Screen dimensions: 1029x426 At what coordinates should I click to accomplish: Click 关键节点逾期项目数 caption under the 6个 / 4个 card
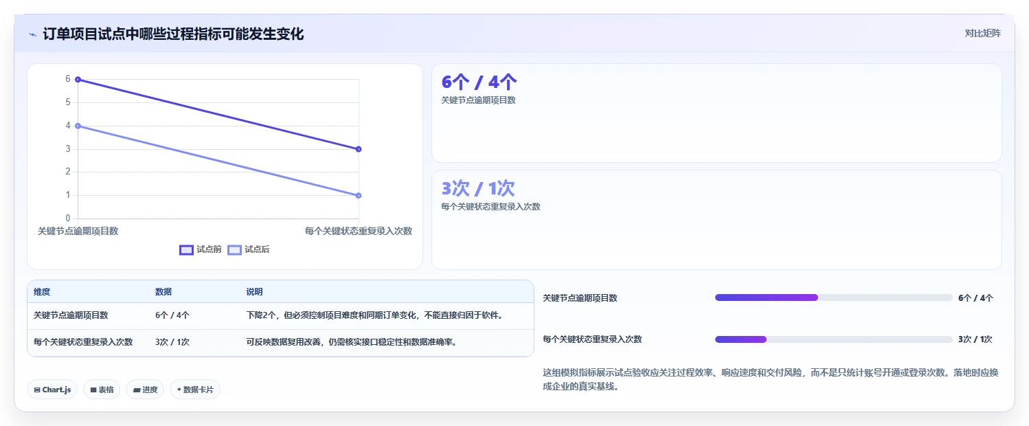[478, 100]
